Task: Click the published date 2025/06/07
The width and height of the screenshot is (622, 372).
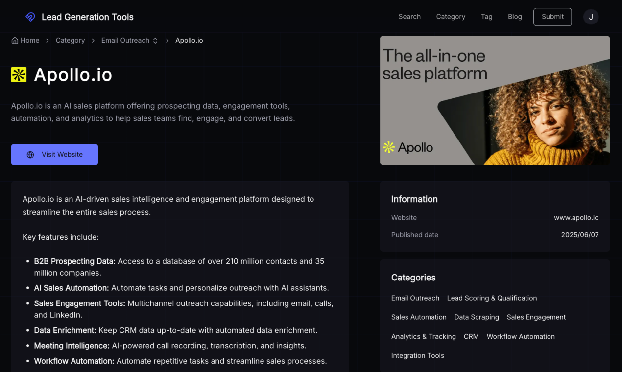Action: pyautogui.click(x=580, y=235)
